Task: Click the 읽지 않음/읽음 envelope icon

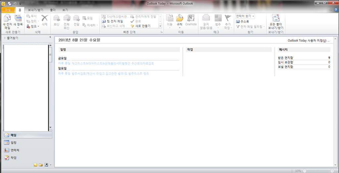Action: 206,18
